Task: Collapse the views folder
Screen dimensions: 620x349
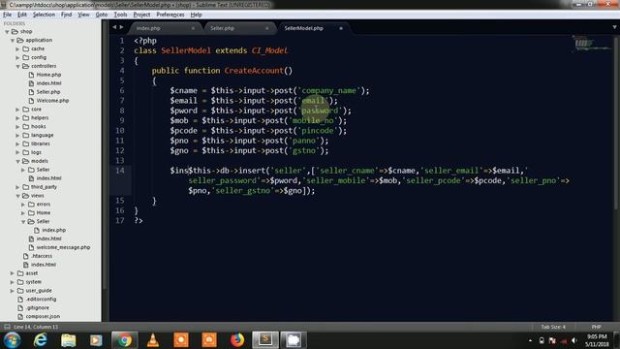Action: [17, 196]
